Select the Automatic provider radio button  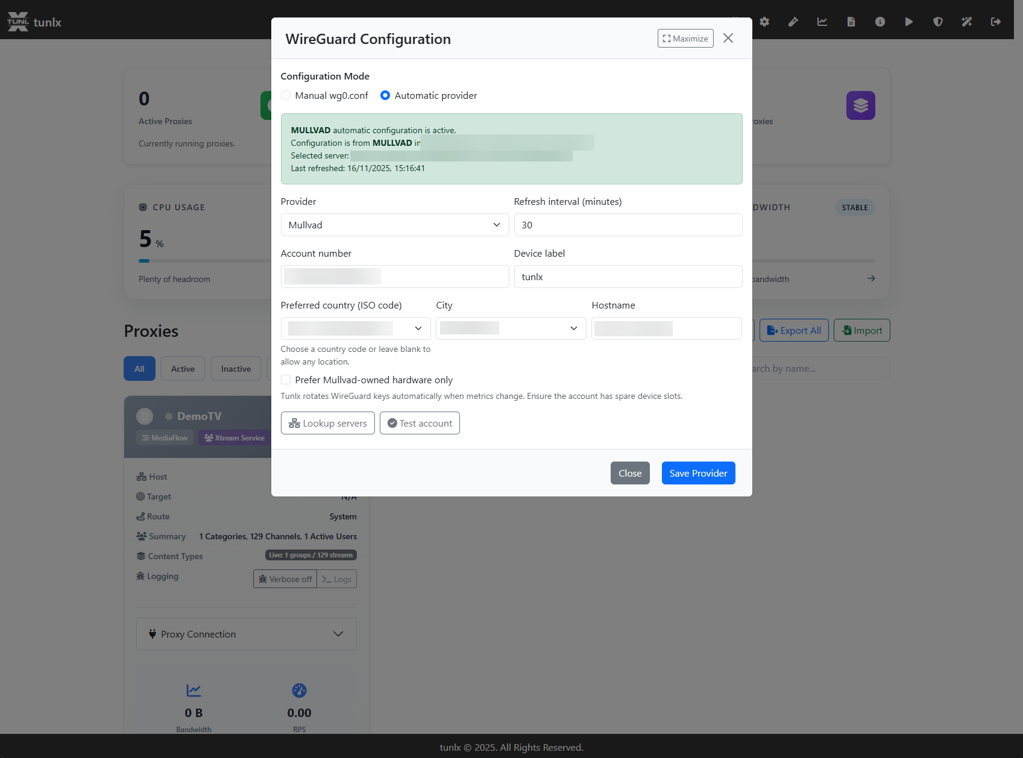385,95
